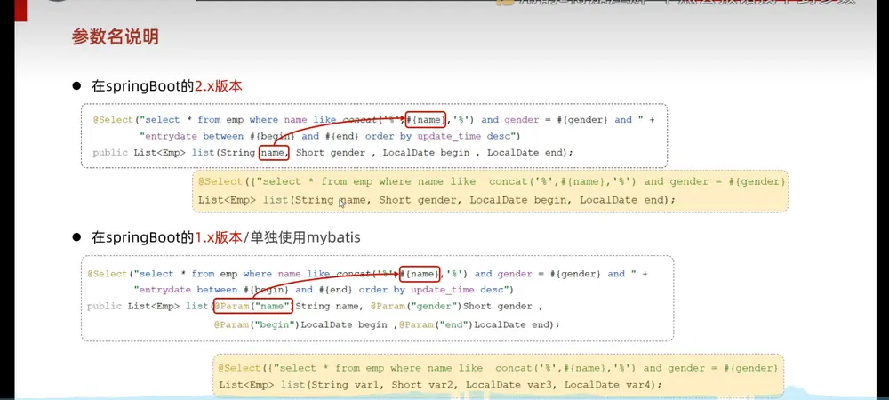Select the heading 在springBoot的1.x版本/单独使用mybatis
This screenshot has height=400, width=889.
pos(226,237)
